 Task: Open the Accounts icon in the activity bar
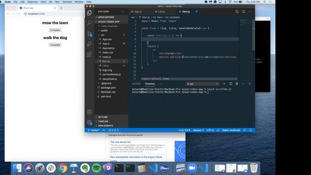click(x=89, y=112)
